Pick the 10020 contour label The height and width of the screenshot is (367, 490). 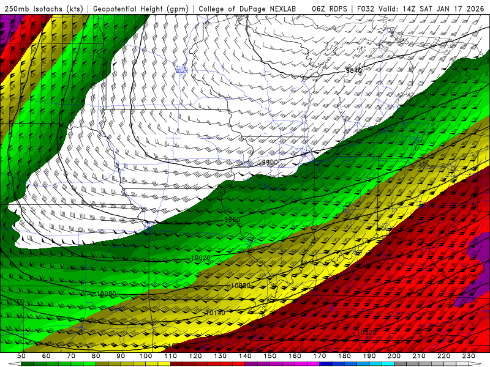pos(200,258)
